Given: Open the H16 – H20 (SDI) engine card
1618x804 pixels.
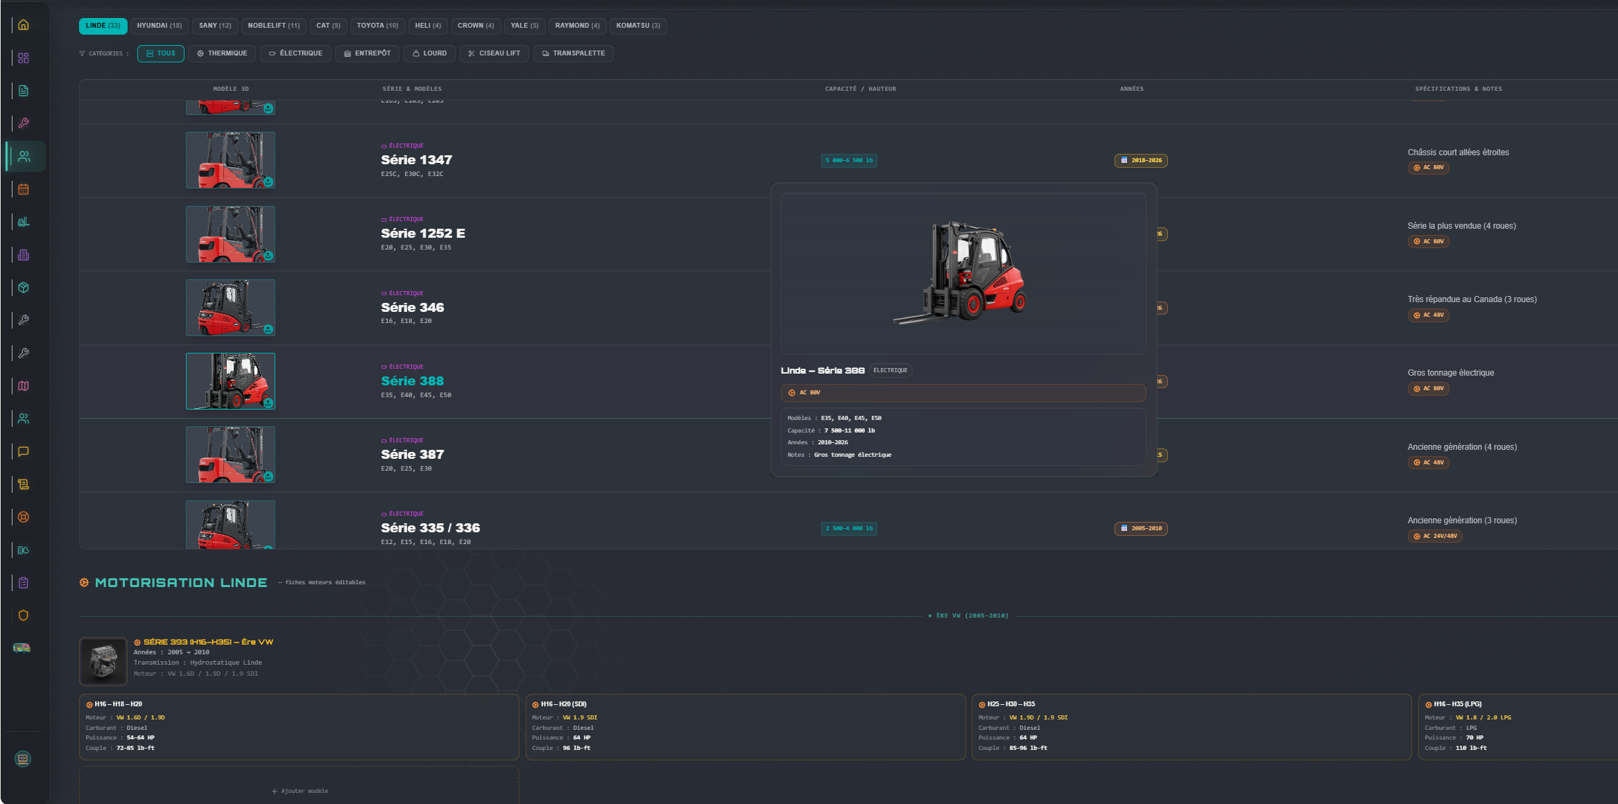Looking at the screenshot, I should click(x=746, y=727).
